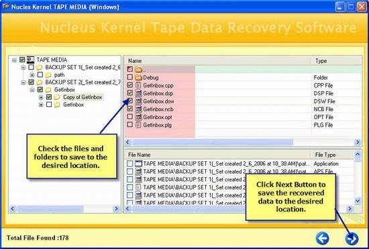The height and width of the screenshot is (249, 369).
Task: Check the BACKUP SET 1 checkbox
Action: coord(31,68)
